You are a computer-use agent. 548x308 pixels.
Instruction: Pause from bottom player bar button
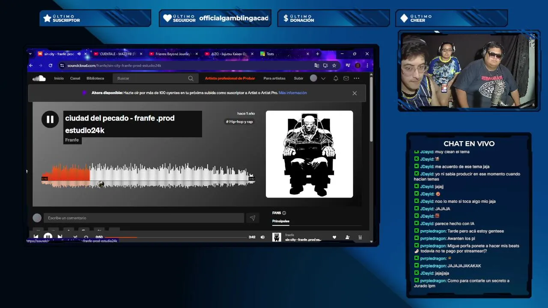48,237
